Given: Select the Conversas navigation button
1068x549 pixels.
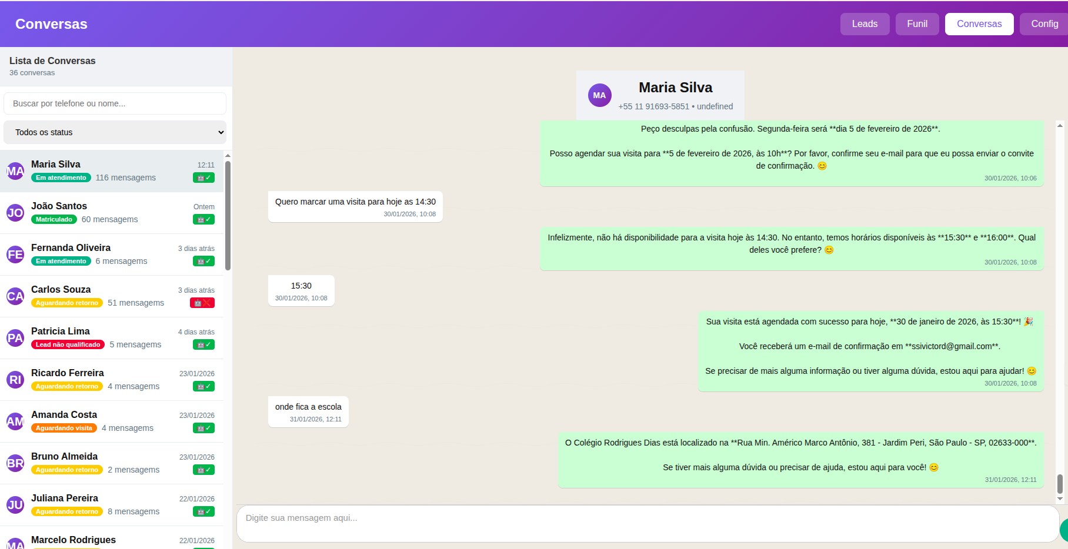Looking at the screenshot, I should [979, 24].
